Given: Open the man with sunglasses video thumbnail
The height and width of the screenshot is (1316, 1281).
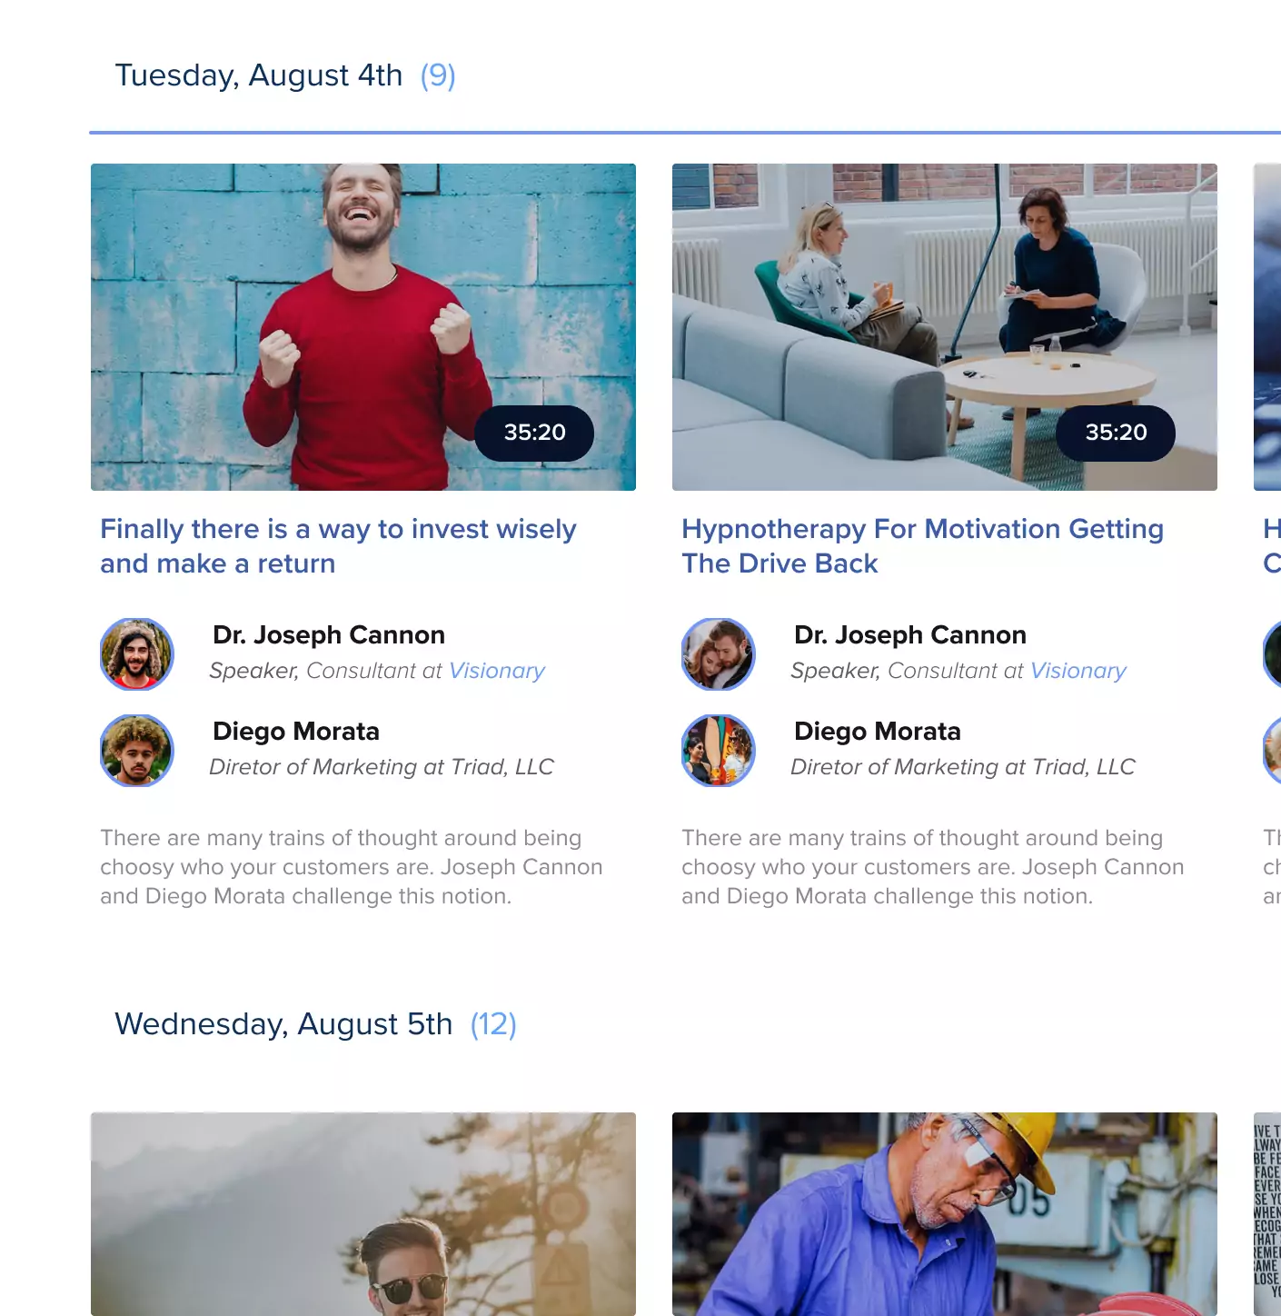Looking at the screenshot, I should click(x=363, y=1214).
